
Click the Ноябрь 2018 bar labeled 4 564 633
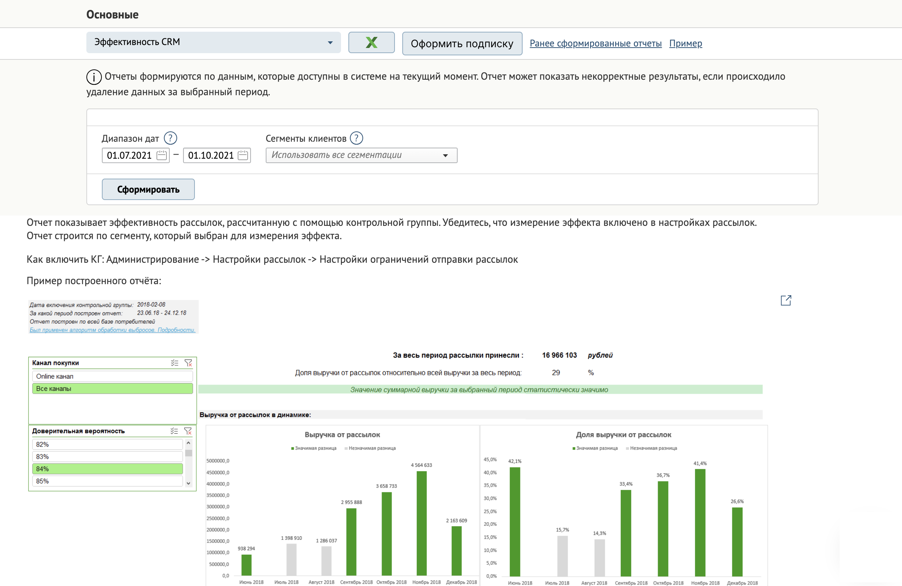[421, 523]
